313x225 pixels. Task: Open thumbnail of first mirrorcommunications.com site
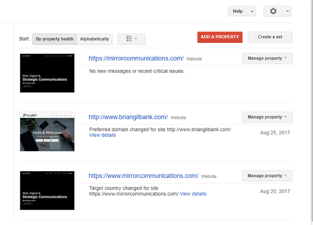coord(47,73)
